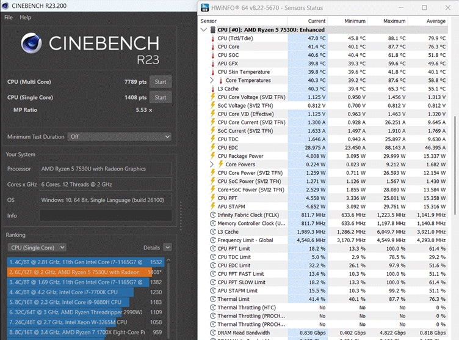
Task: Expand the Core Temperatures row
Action: click(212, 80)
